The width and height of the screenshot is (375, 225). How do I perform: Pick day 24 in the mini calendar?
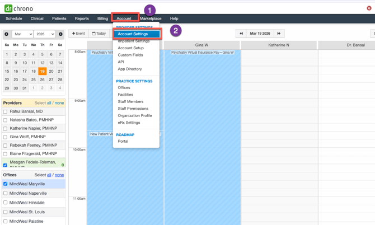[25, 79]
